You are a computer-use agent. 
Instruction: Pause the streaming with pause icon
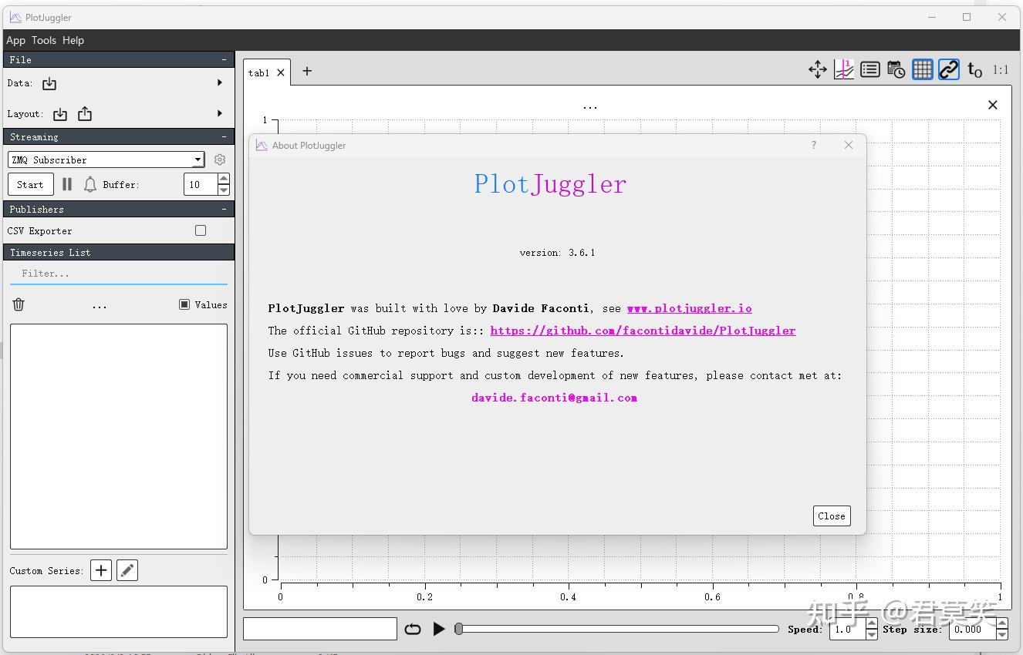[x=67, y=184]
